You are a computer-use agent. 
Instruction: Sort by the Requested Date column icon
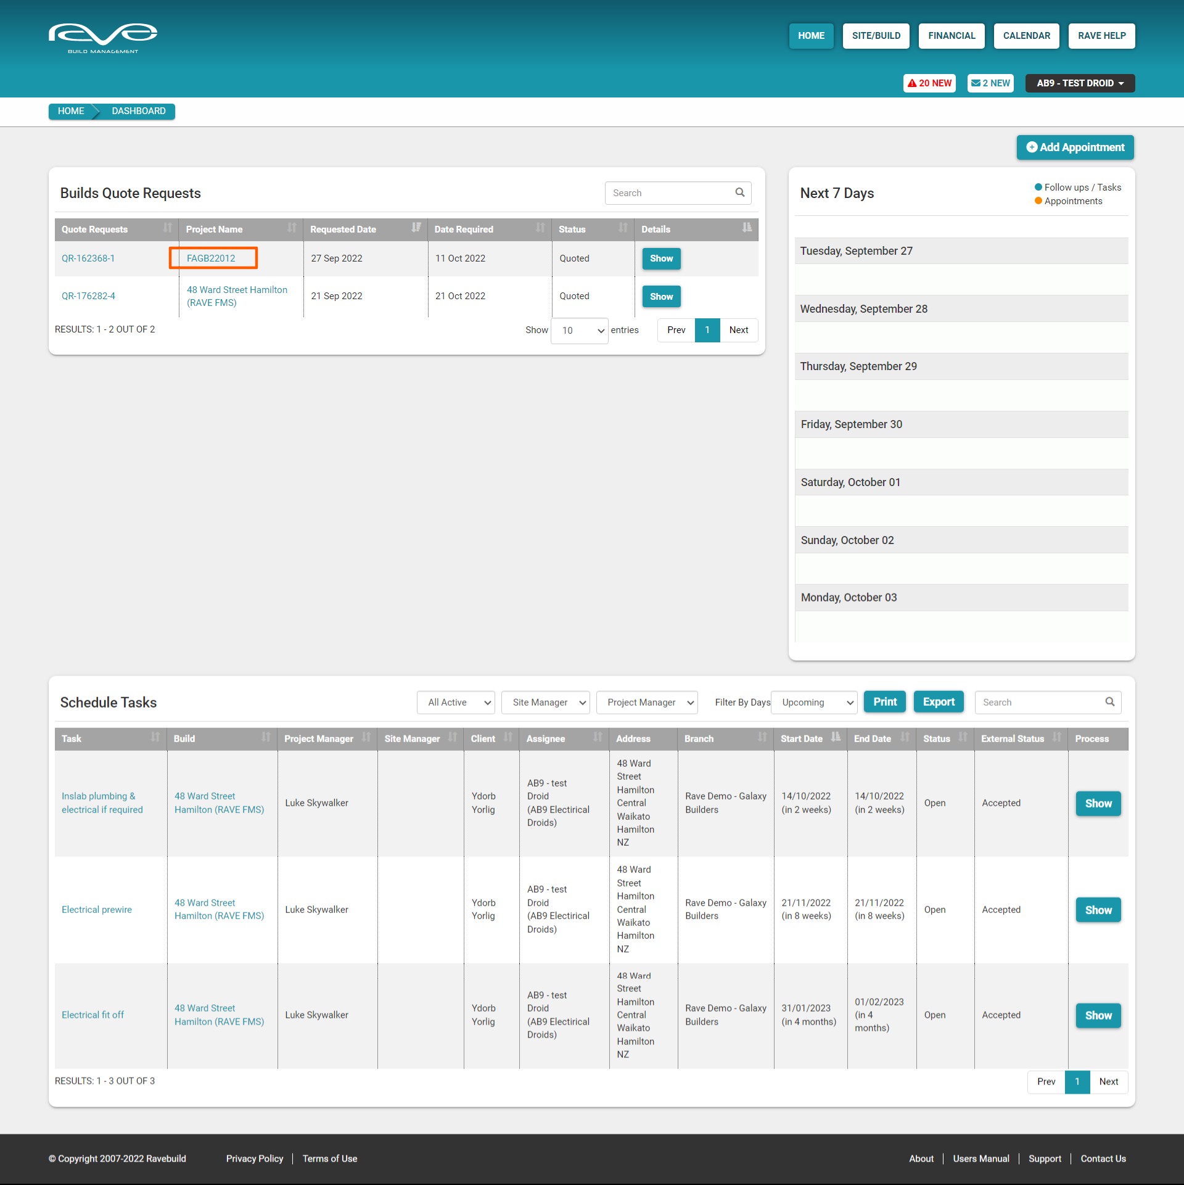[416, 228]
